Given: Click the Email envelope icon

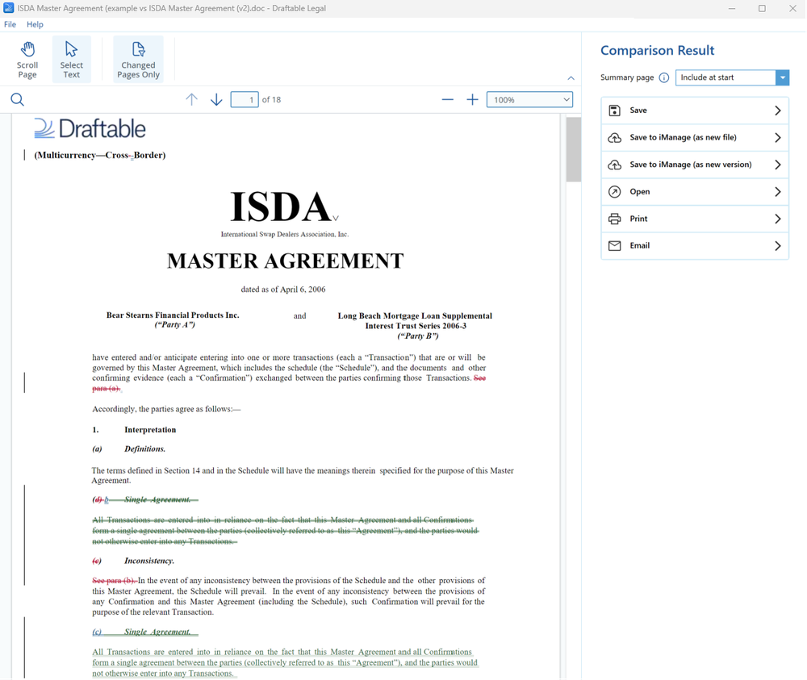Looking at the screenshot, I should point(614,246).
